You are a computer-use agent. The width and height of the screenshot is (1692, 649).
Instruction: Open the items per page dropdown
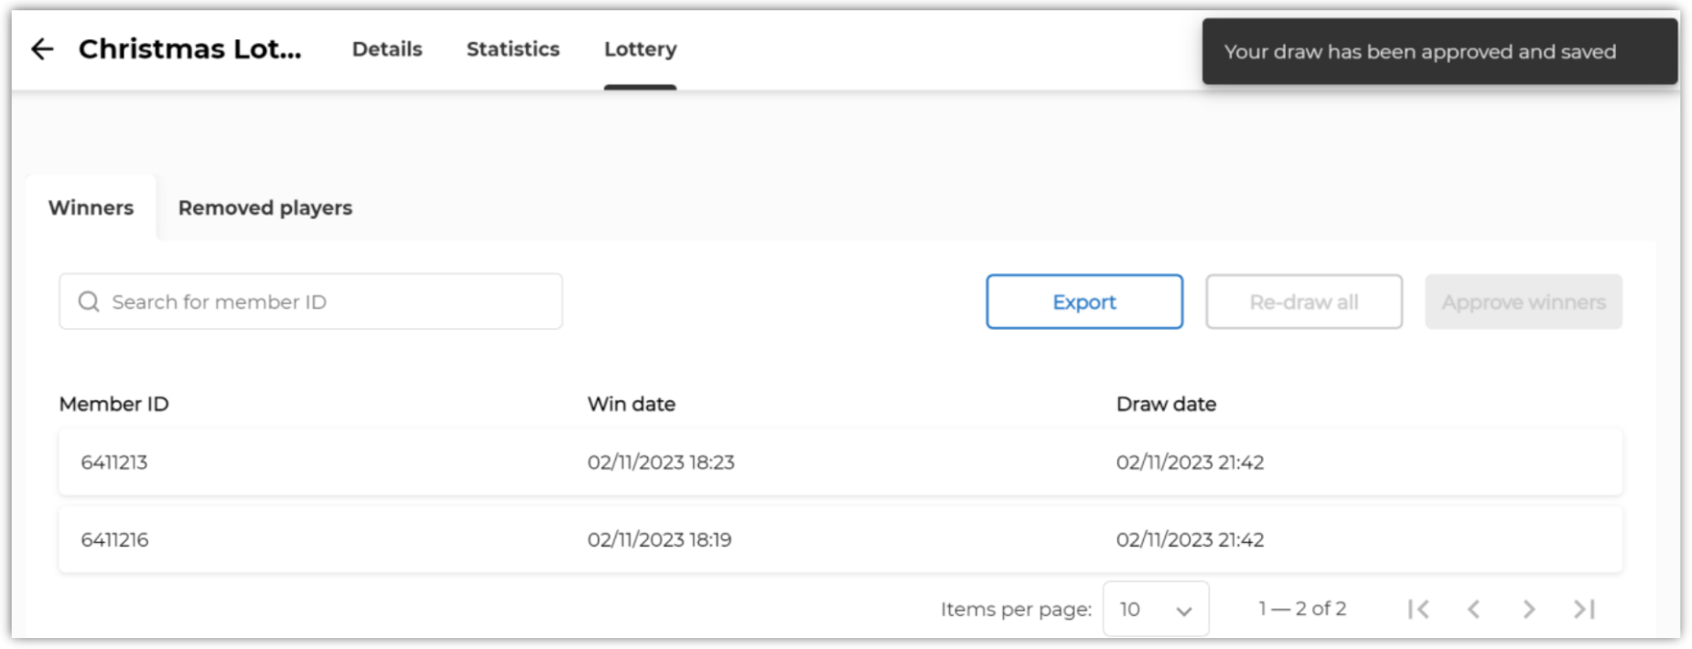[x=1156, y=609]
